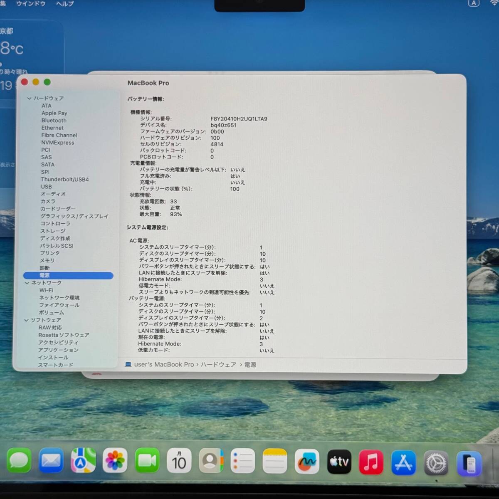Open the Maps app icon
The height and width of the screenshot is (499, 499).
click(83, 461)
